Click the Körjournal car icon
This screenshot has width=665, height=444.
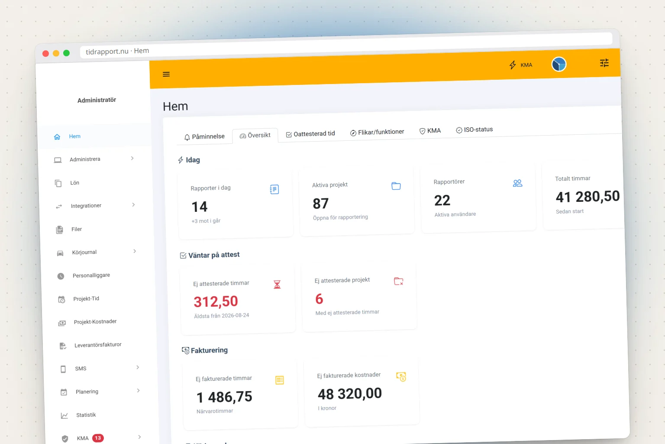click(60, 253)
